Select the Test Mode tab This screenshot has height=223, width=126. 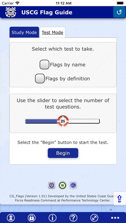tap(52, 32)
